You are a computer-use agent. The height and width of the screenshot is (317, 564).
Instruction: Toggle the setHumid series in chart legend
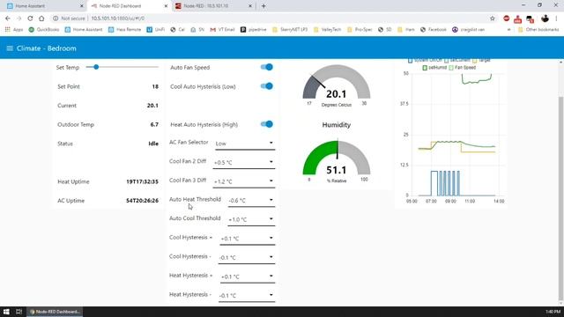click(x=434, y=68)
